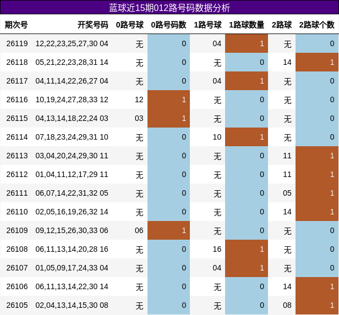Viewport: 339px width, 315px height.
Task: Select period number 26108
Action: click(x=17, y=249)
